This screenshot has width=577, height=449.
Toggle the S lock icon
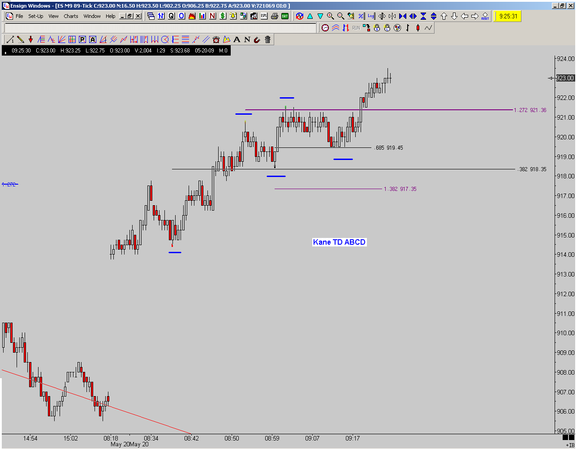(x=377, y=28)
